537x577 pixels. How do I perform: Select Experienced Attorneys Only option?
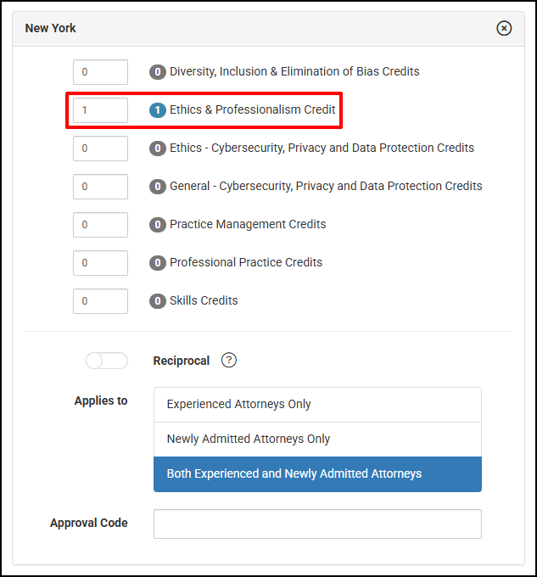click(317, 405)
